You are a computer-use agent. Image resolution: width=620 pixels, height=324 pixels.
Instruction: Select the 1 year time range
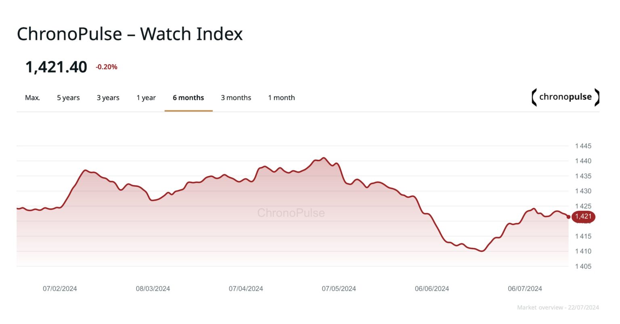[x=146, y=97]
